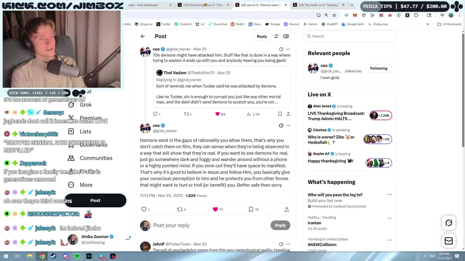Click the Steam icon in the taskbar
465x261 pixels.
[53, 256]
